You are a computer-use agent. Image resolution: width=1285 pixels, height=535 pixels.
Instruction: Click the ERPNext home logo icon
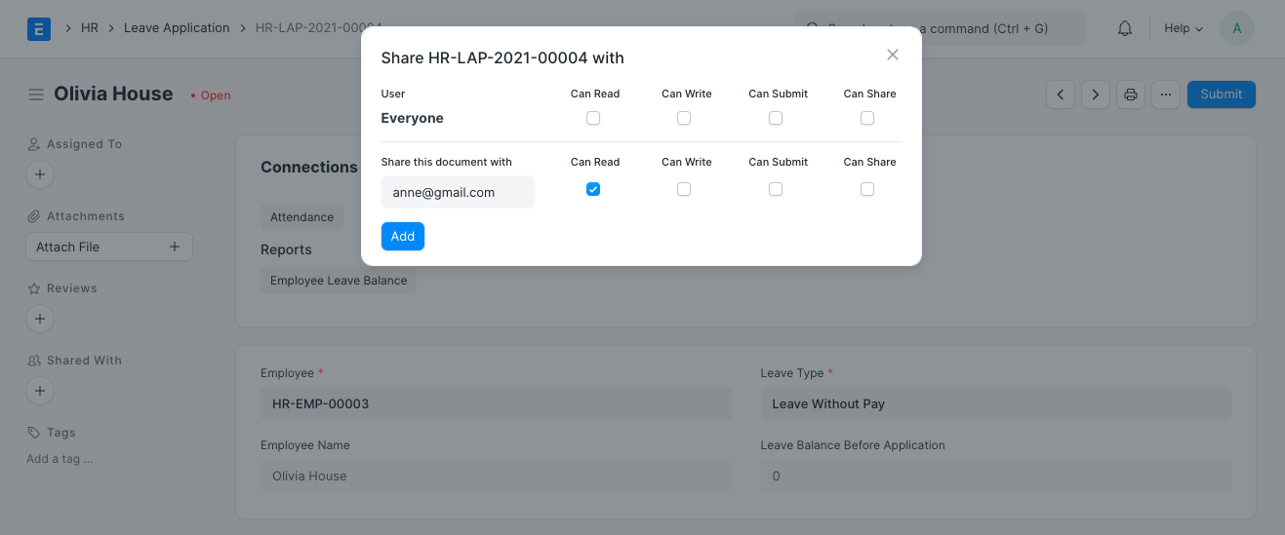tap(39, 28)
